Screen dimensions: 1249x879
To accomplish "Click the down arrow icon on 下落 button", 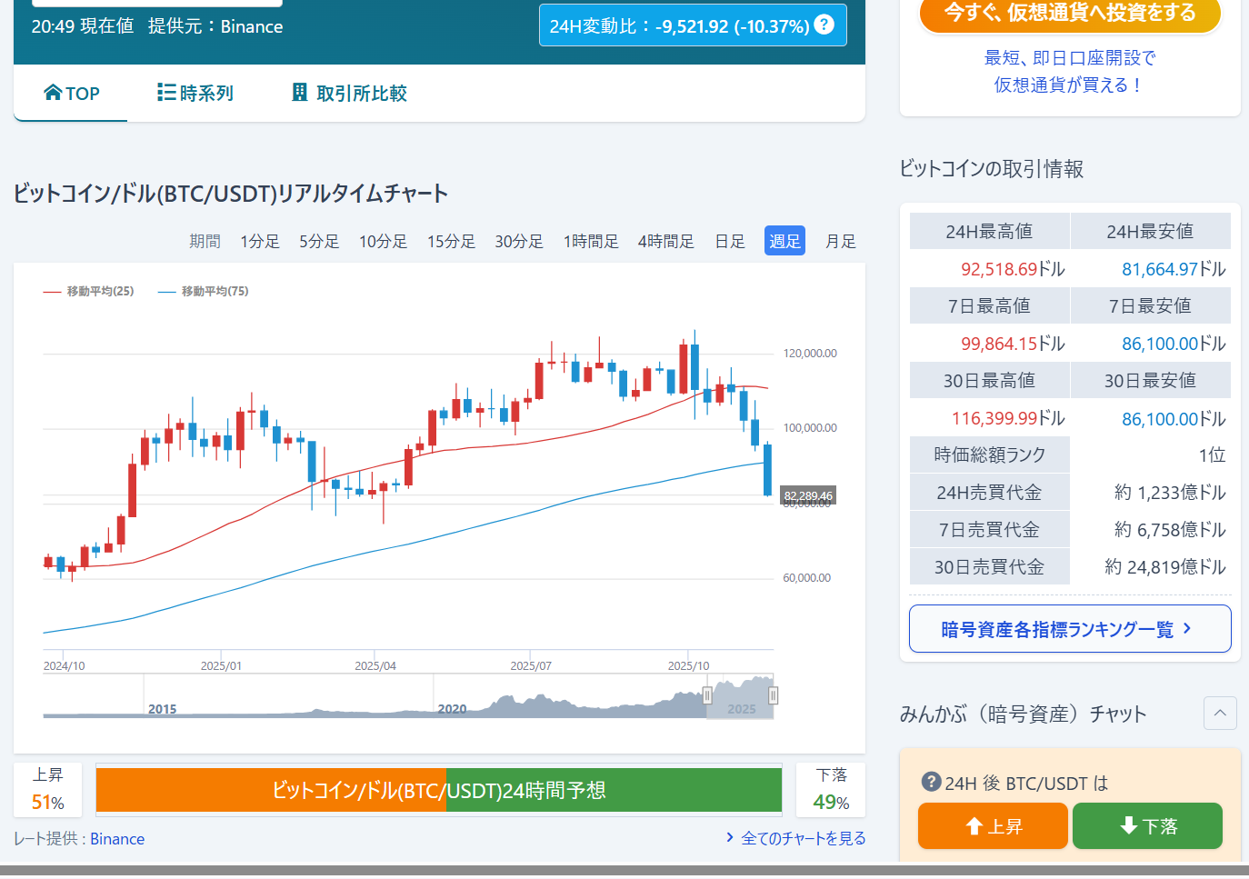I will (1129, 825).
